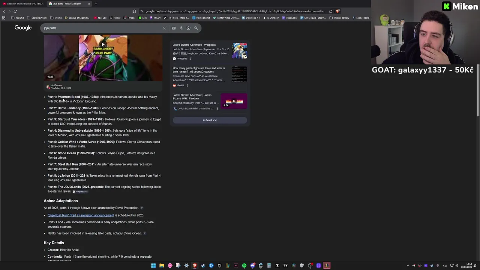Screen dimensions: 480x270
Task: Open the calculator taskbar icon
Action: coord(269,265)
